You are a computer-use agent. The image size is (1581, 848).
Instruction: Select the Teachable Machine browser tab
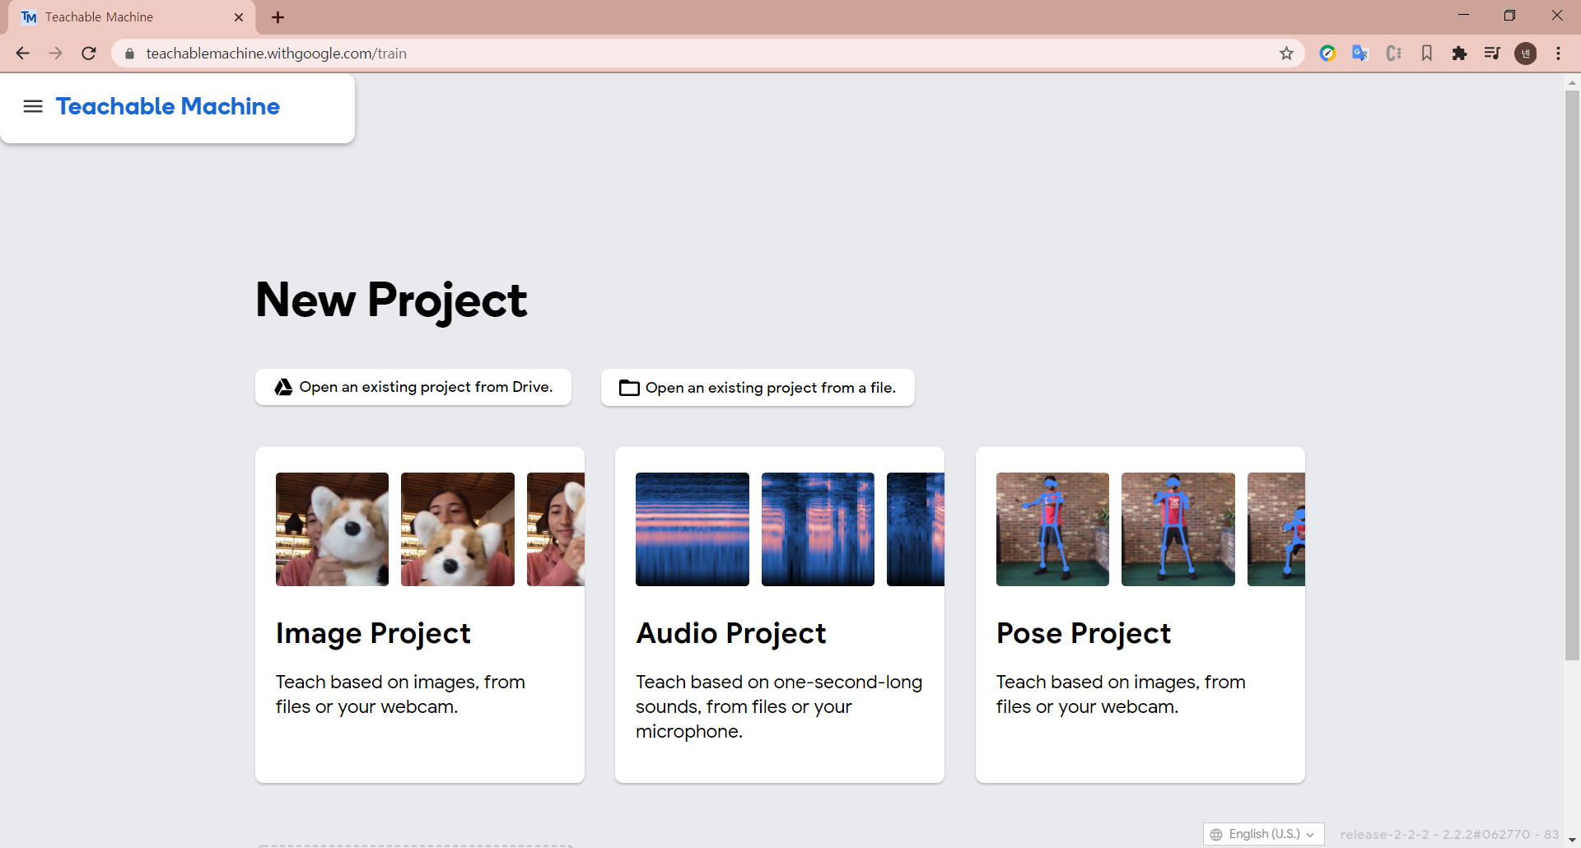coord(132,17)
